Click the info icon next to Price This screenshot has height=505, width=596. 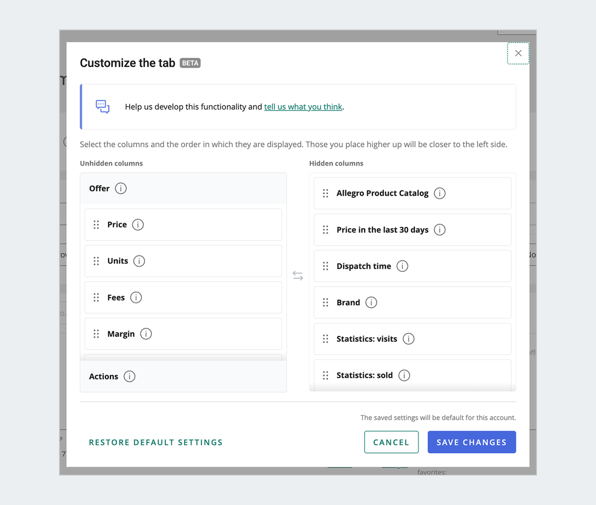138,224
